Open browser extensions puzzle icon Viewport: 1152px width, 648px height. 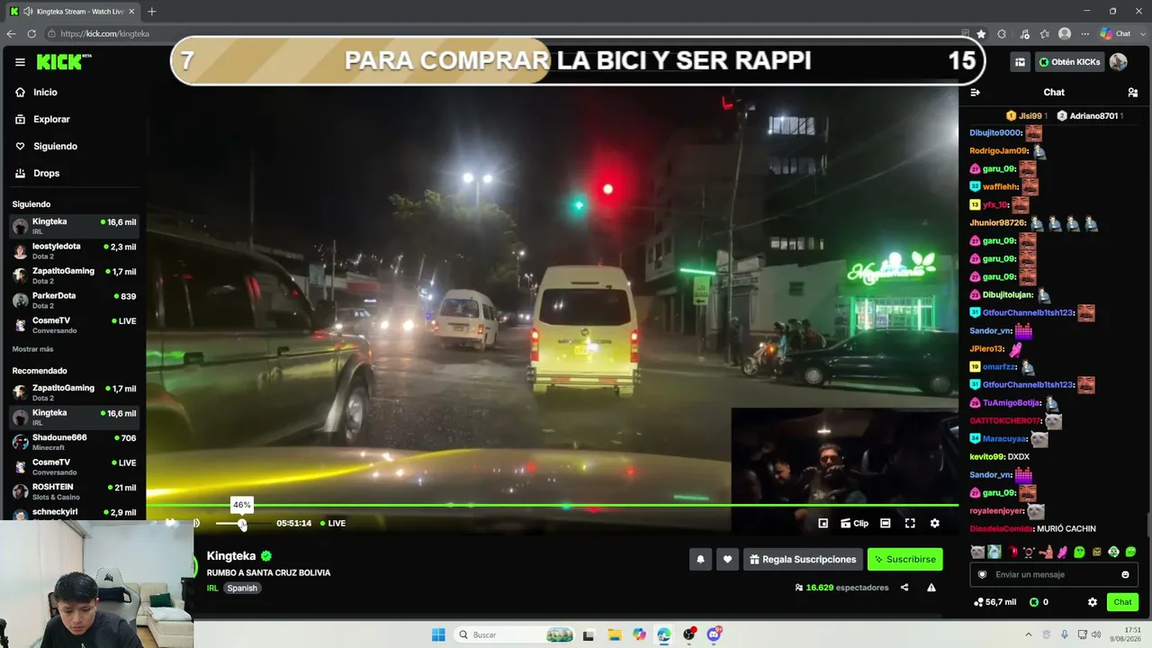[x=1002, y=33]
